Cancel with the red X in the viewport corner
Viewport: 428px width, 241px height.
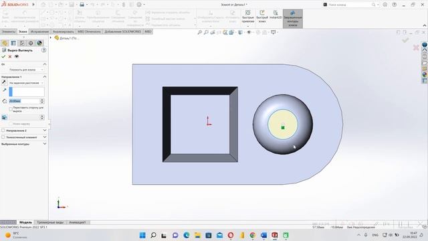(416, 48)
